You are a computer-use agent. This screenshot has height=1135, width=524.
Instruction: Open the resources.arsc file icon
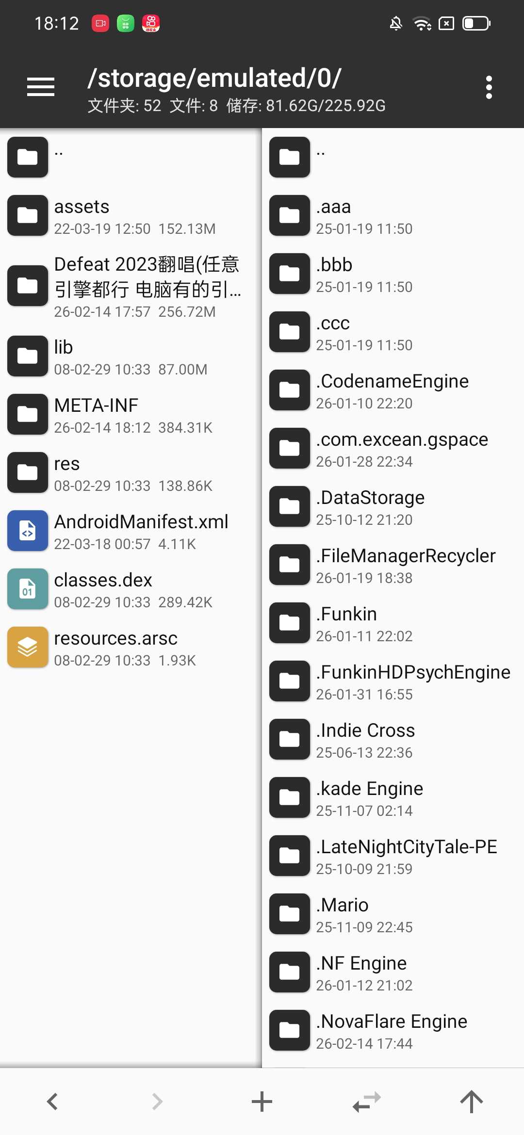coord(28,647)
